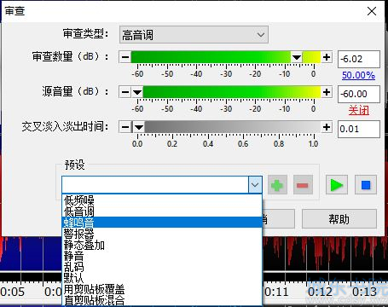Click the 0:12 mark on the timeline
Viewport: 388px width, 307px height.
320,292
